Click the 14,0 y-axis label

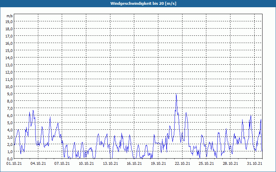tap(9, 58)
